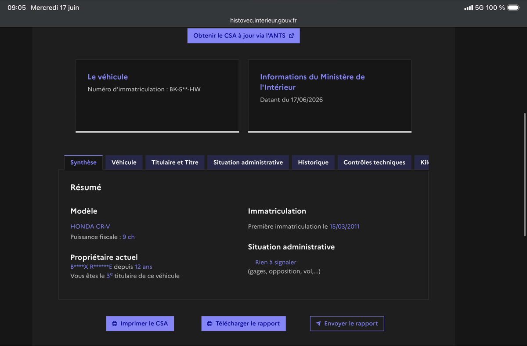The image size is (527, 346).
Task: Download report with Télécharger le rapport
Action: pyautogui.click(x=244, y=324)
